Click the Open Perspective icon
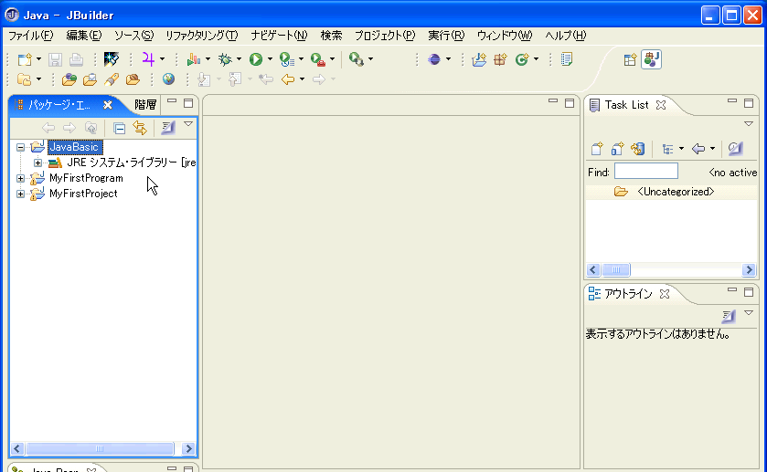This screenshot has width=767, height=472. point(630,59)
